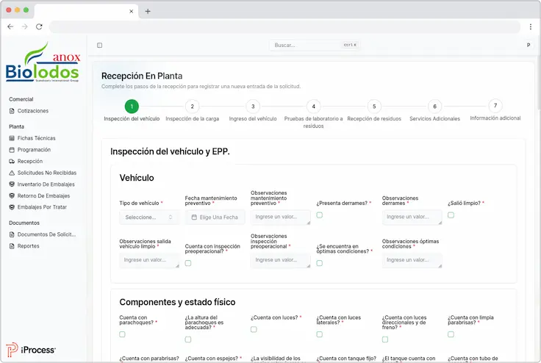
Task: Click step 7 Información adicional progress marker
Action: (495, 106)
